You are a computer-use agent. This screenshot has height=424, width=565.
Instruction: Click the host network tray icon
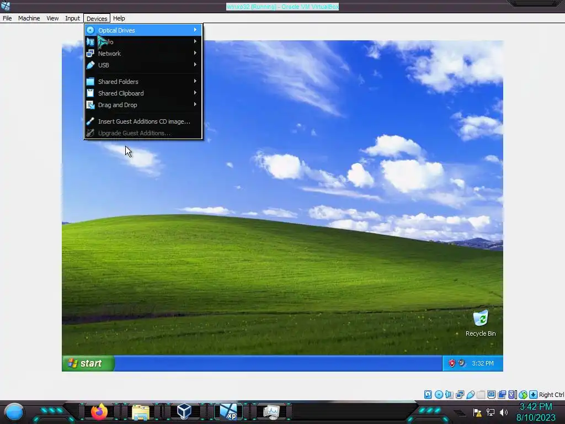pos(491,412)
